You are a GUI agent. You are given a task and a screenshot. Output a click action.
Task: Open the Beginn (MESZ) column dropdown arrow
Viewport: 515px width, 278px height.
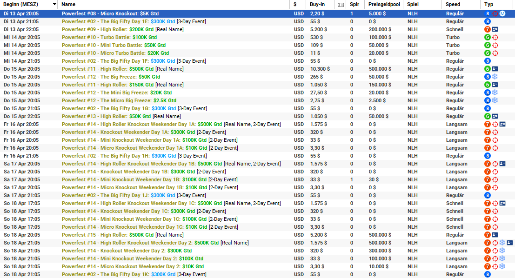point(54,4)
